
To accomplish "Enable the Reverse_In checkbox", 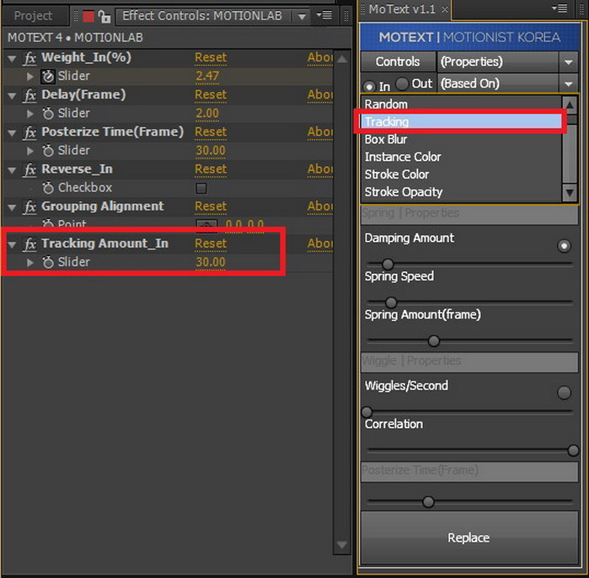I will pos(201,188).
